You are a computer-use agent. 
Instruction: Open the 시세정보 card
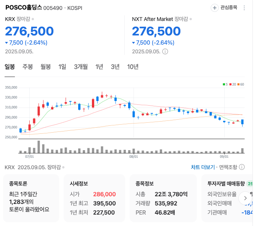tap(95, 198)
